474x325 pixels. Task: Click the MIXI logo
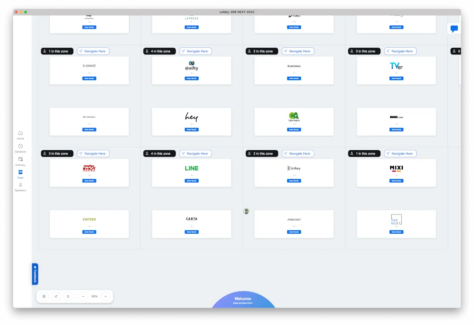tap(396, 169)
